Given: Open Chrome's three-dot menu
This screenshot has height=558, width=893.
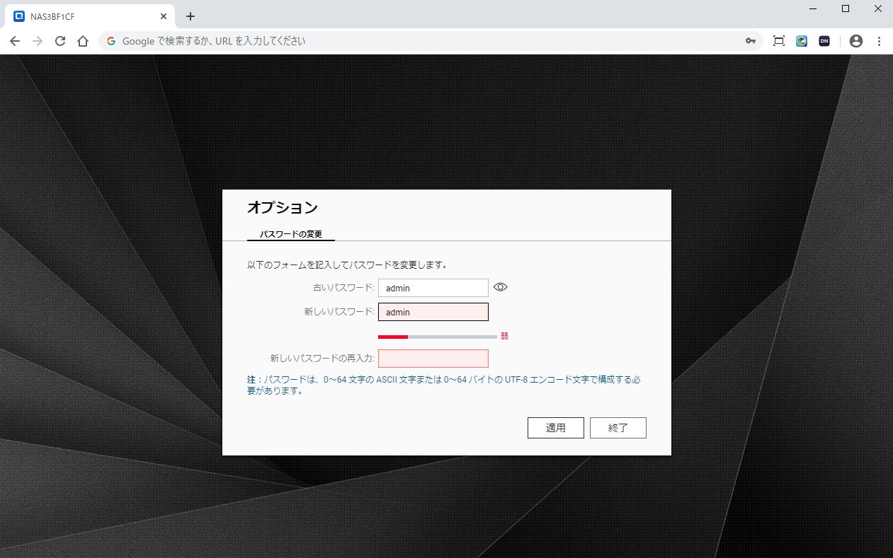Looking at the screenshot, I should click(x=879, y=41).
